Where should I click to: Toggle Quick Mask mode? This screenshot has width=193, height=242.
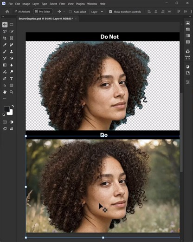coord(5,122)
